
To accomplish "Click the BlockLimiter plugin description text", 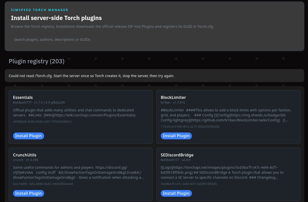I will [x=226, y=115].
